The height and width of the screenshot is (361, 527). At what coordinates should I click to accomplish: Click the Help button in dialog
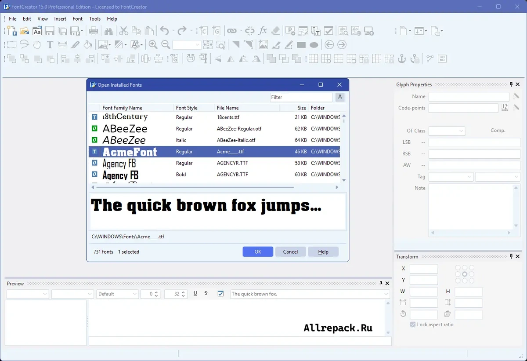(323, 252)
